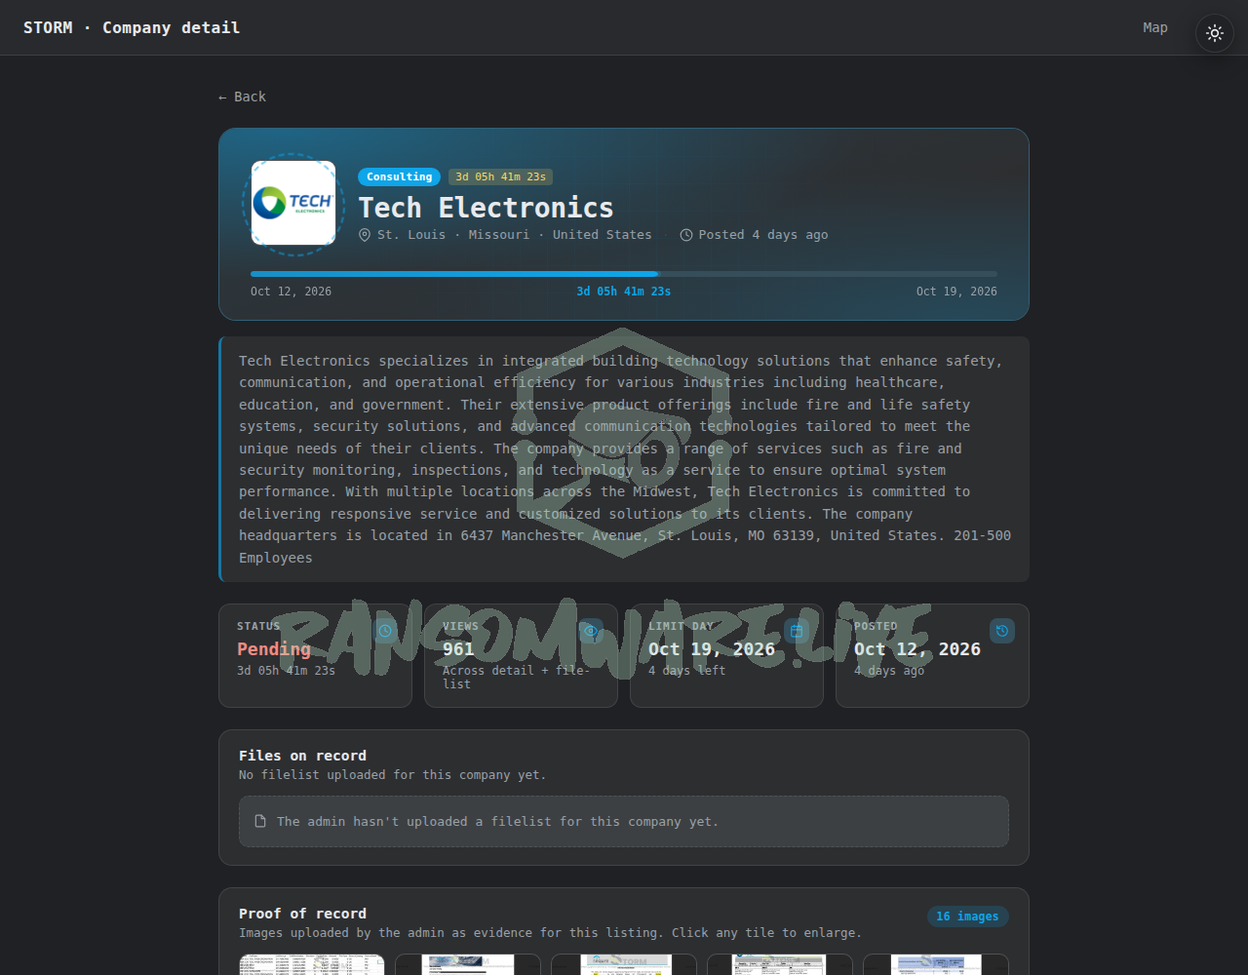Click the Tech Electronics company logo
This screenshot has width=1248, height=975.
pyautogui.click(x=293, y=203)
